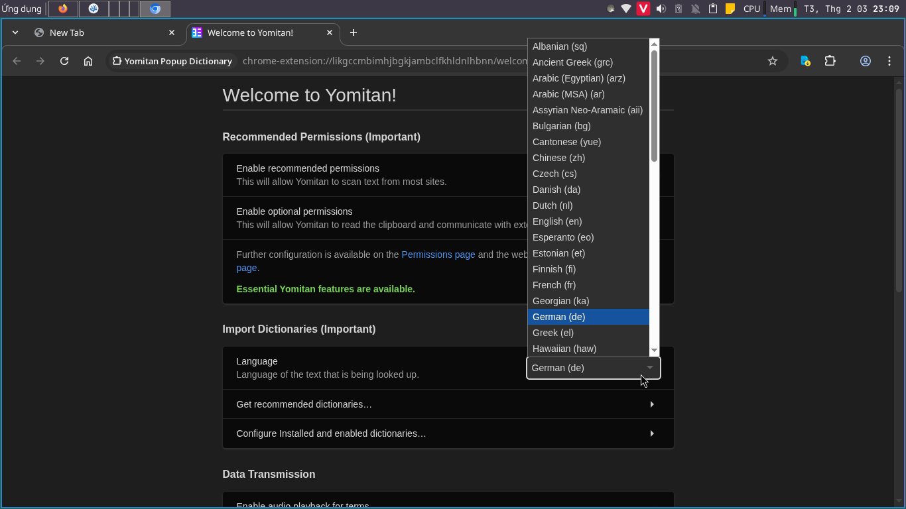Open Chrome's three-dot menu
The height and width of the screenshot is (509, 906).
[889, 61]
